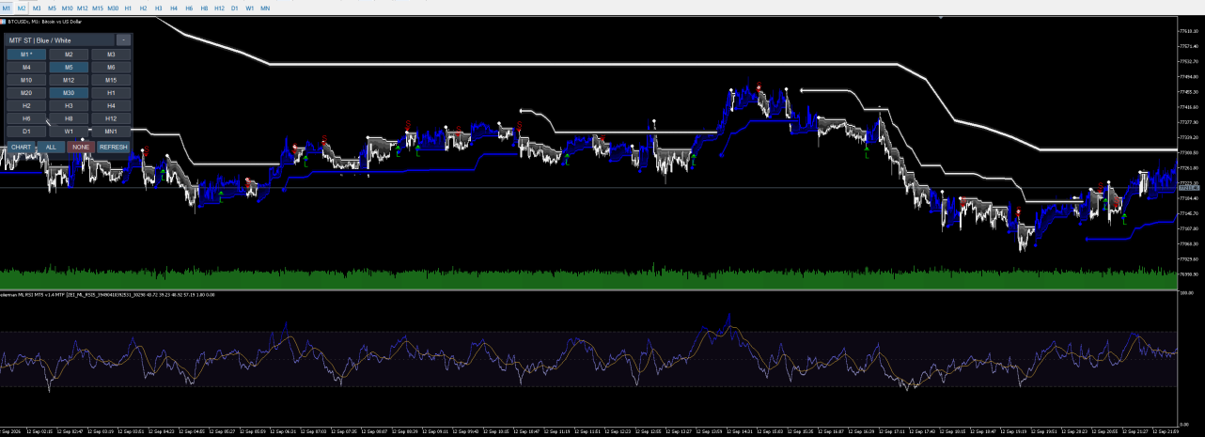Activate H4 in the MTF ST panel

111,106
